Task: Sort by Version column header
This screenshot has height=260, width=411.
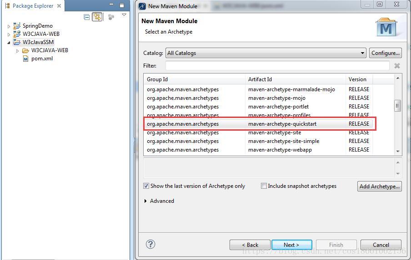Action: pyautogui.click(x=359, y=79)
